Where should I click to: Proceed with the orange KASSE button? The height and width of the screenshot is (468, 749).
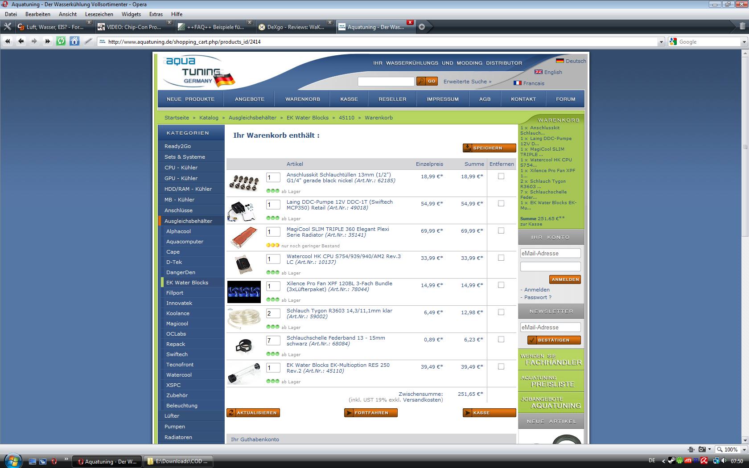[489, 413]
